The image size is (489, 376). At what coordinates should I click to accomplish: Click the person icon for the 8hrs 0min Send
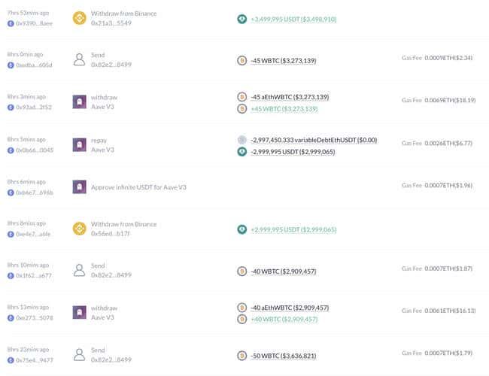point(79,60)
